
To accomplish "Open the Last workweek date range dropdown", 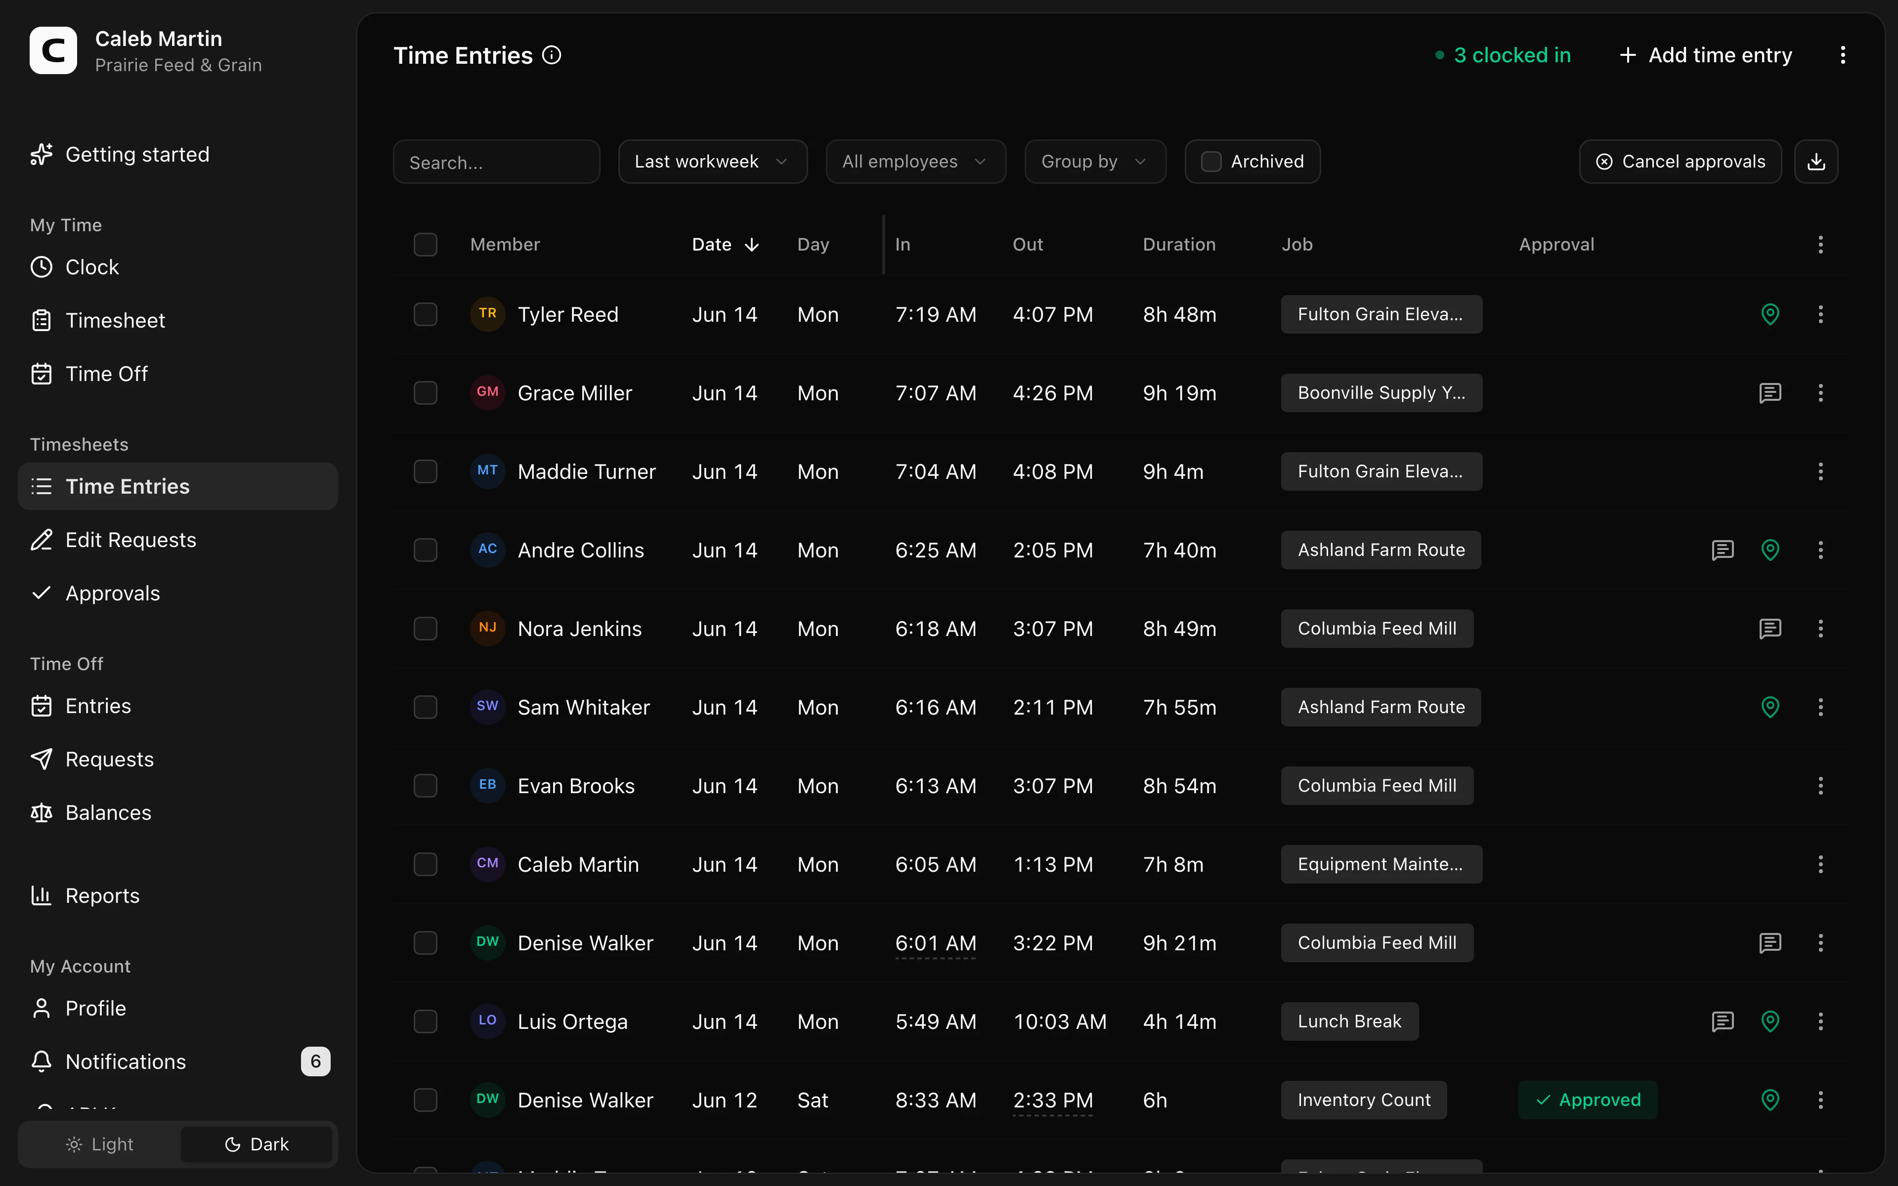I will [712, 162].
